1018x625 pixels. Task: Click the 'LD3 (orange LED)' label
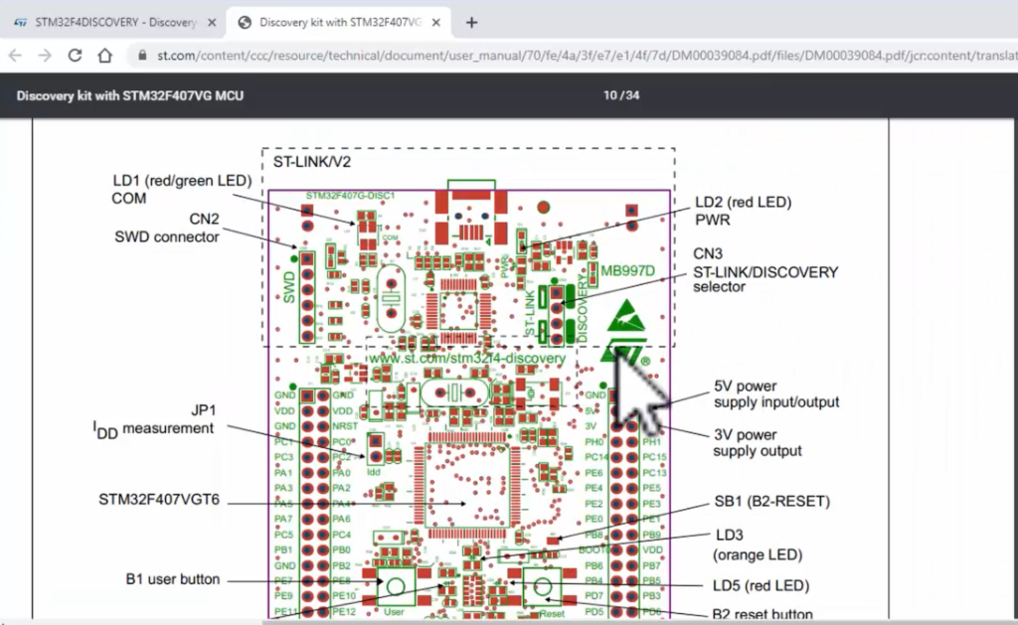tap(758, 545)
